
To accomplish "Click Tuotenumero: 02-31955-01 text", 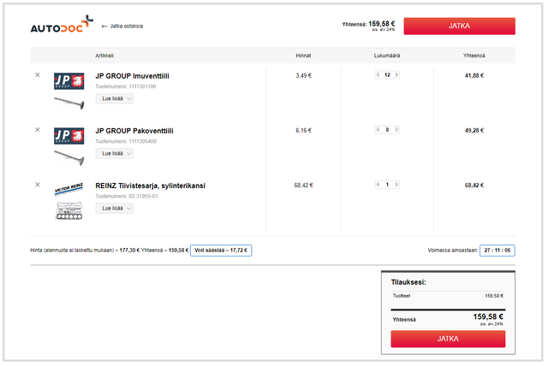I will pyautogui.click(x=127, y=196).
